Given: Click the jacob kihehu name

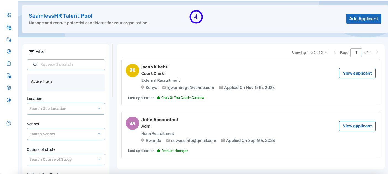Looking at the screenshot, I should click(x=155, y=67).
